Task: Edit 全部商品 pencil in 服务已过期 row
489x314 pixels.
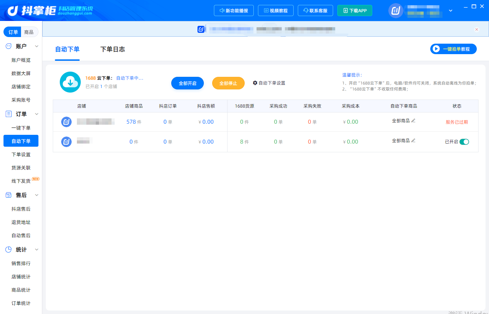Action: click(414, 121)
